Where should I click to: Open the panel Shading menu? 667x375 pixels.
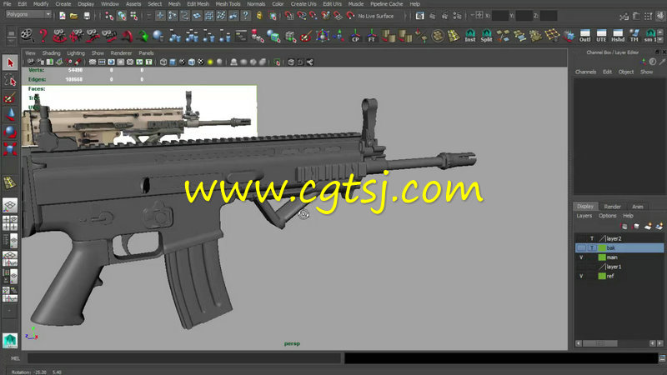coord(52,53)
